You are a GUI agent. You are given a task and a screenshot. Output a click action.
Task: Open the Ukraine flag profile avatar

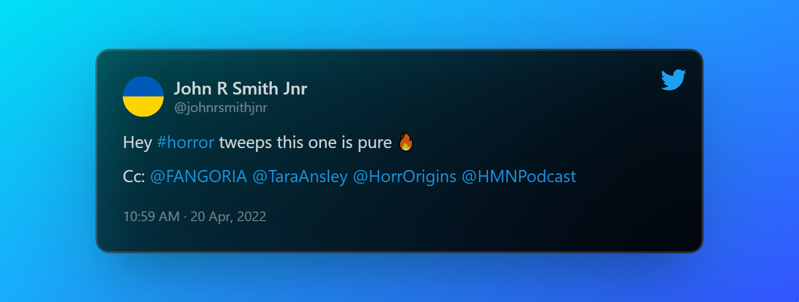pyautogui.click(x=143, y=96)
